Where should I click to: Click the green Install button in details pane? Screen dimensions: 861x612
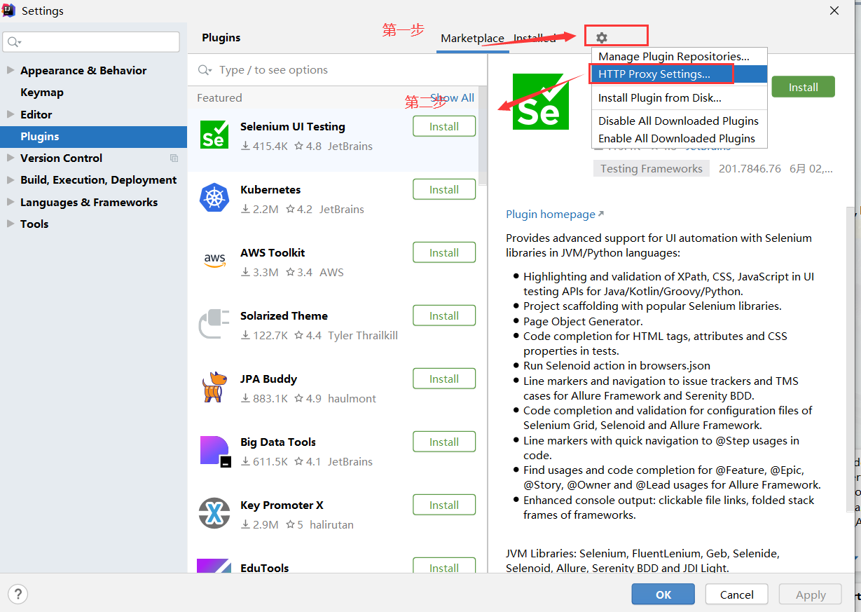804,87
